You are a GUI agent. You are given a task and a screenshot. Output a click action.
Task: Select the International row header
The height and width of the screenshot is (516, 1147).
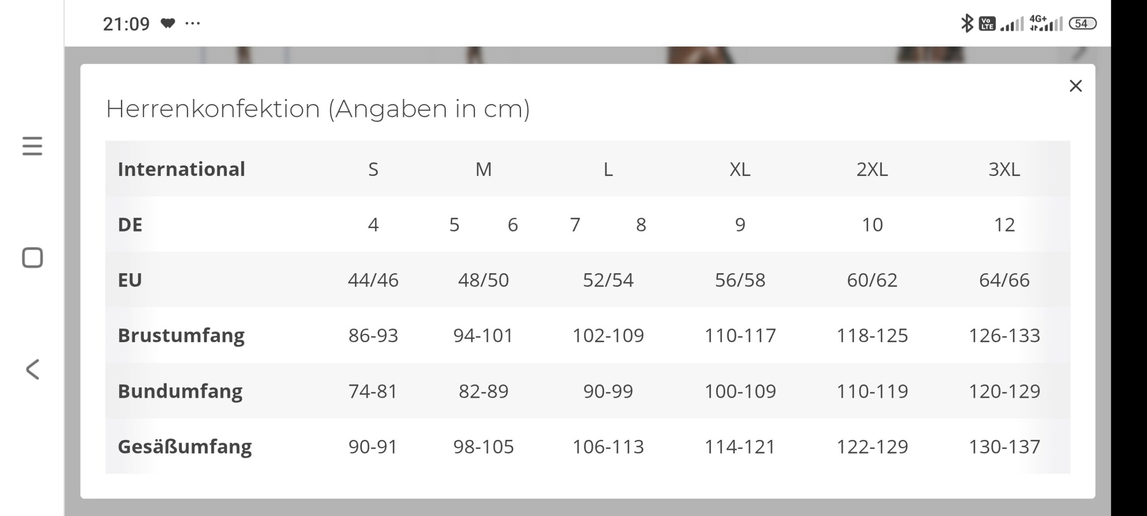[181, 169]
